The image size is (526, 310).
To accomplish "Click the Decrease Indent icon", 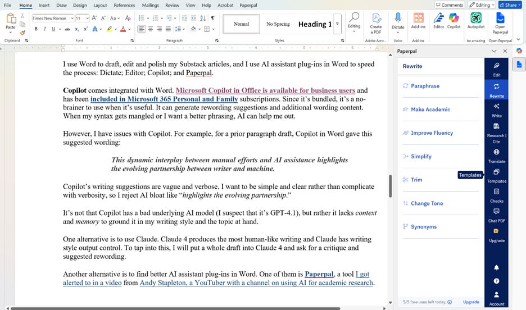I will pyautogui.click(x=184, y=18).
